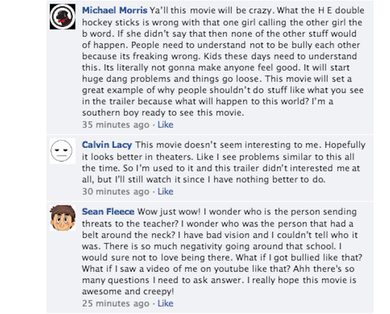Image resolution: width=390 pixels, height=314 pixels.
Task: Click Michael Morris's black dog profile picture
Action: point(62,17)
